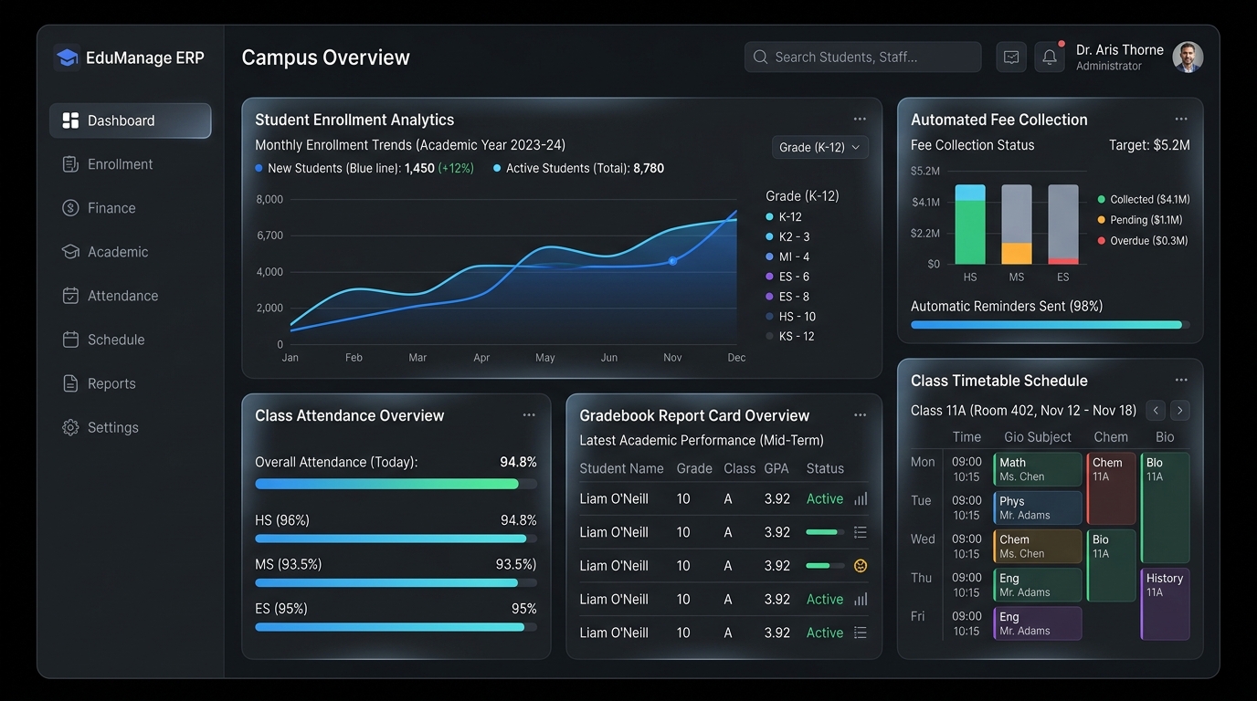Click the ES bar in the fee chart
The image size is (1257, 701).
tap(1063, 225)
